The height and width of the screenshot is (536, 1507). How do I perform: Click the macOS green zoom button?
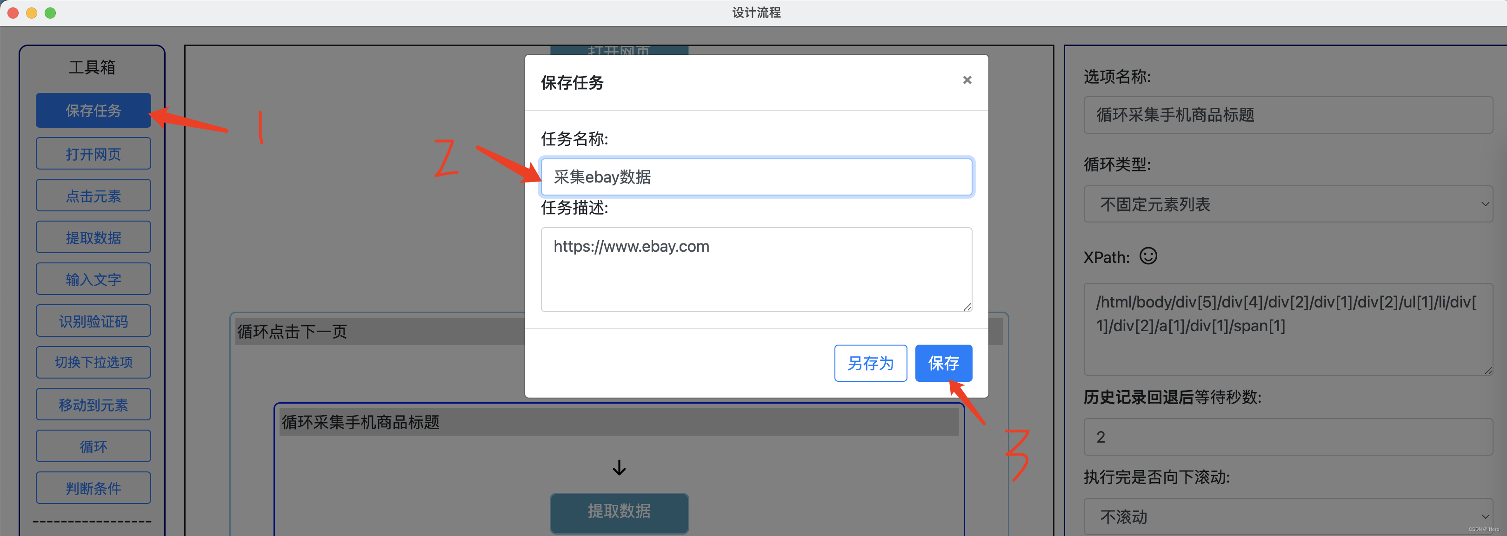tap(50, 13)
